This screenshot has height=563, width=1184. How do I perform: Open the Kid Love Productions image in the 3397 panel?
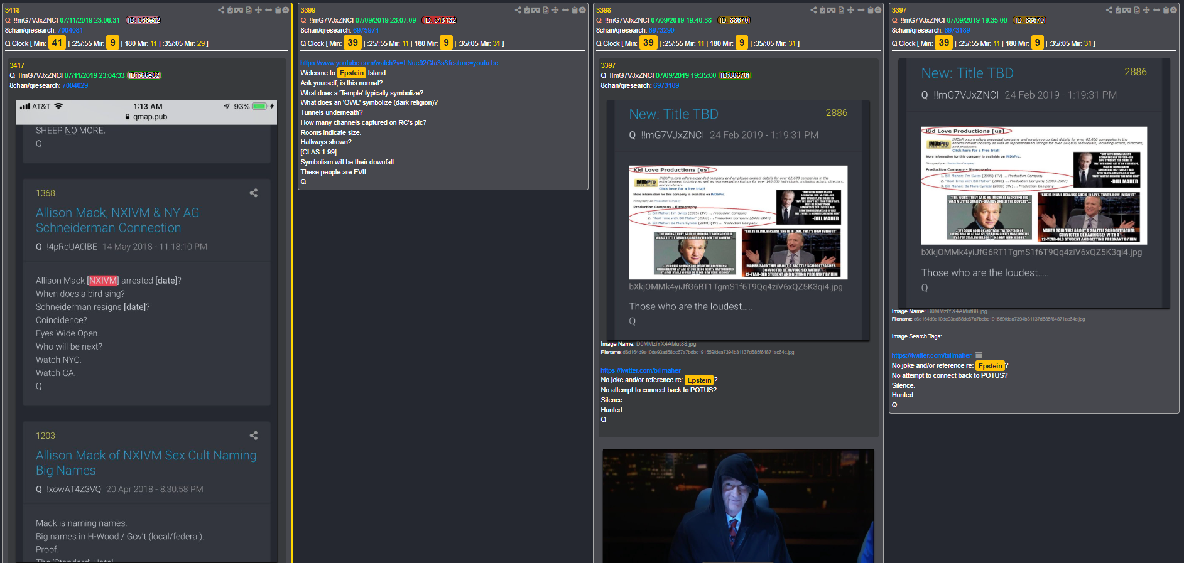click(x=1034, y=185)
